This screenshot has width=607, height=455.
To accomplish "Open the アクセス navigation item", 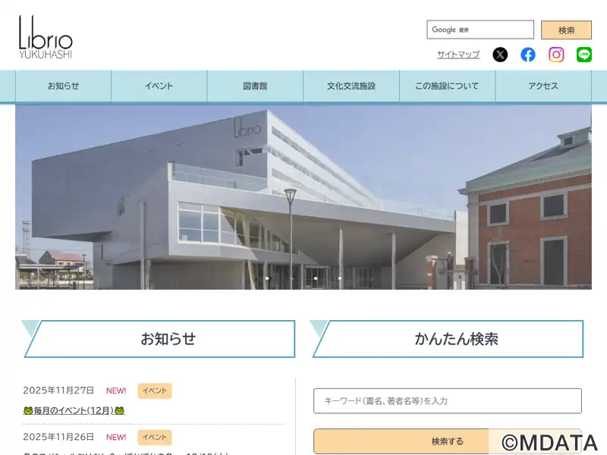I will pos(543,86).
